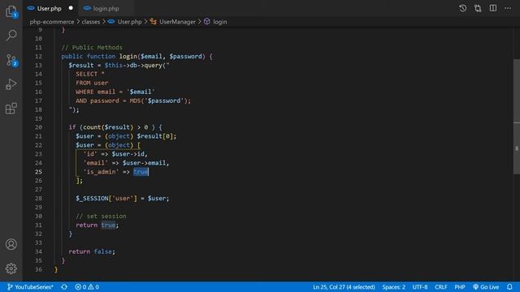Click the vertical editor scrollbar

[517, 117]
